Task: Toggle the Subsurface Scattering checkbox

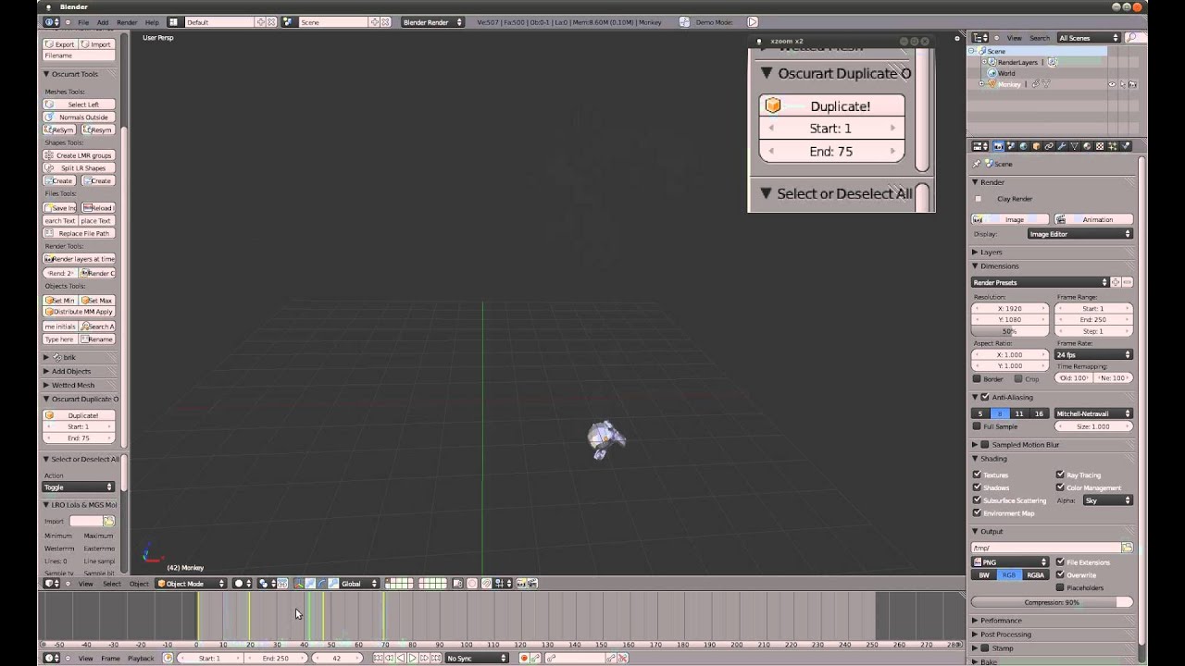Action: (x=977, y=500)
